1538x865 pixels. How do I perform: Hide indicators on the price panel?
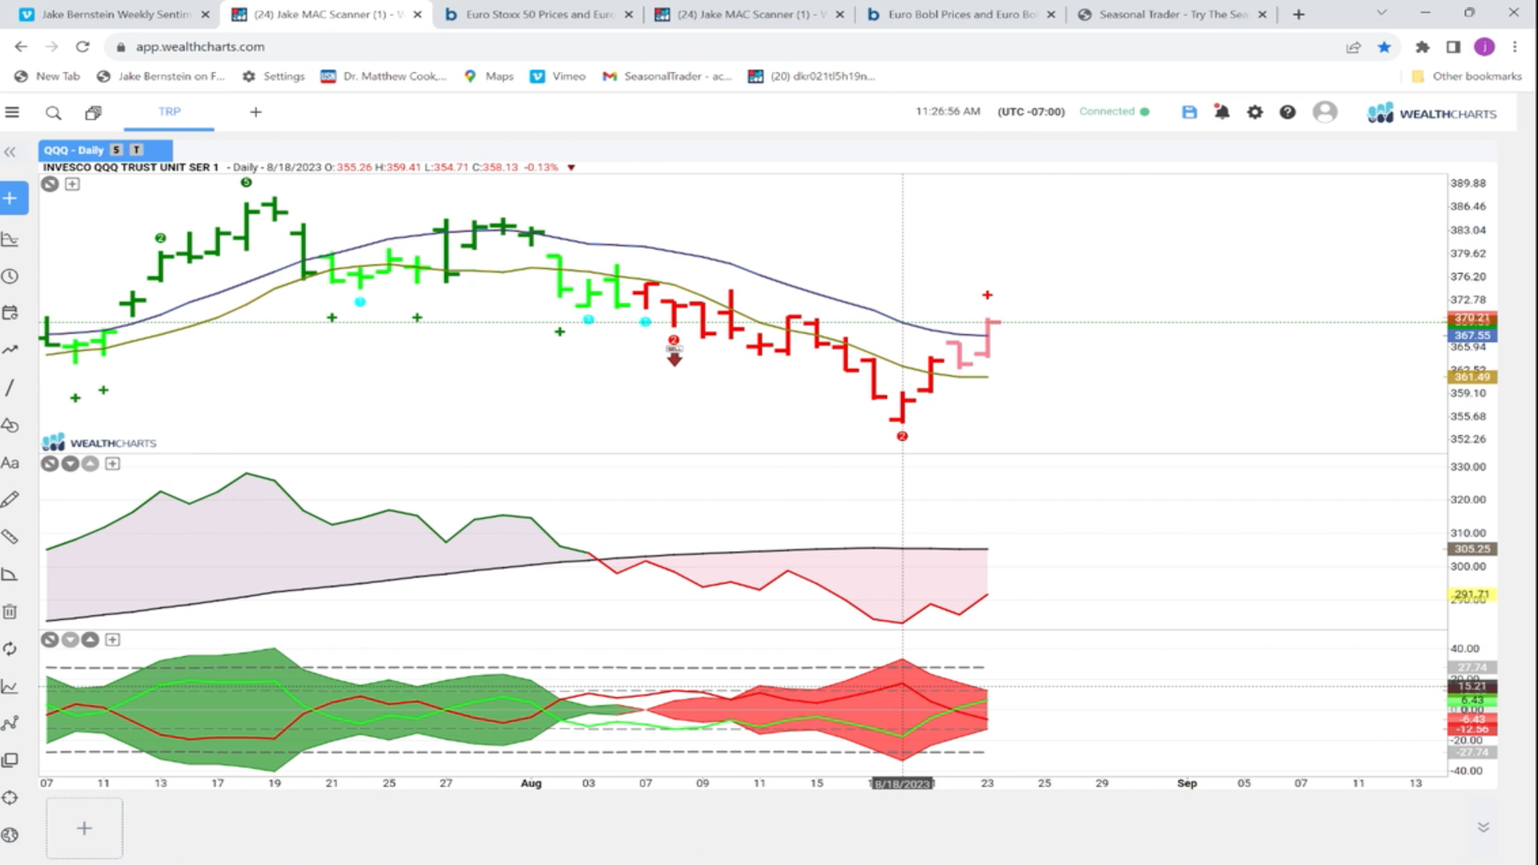(x=50, y=184)
